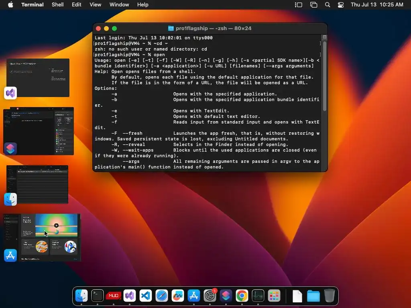The image size is (411, 308).
Task: Click the Visual Studio app icon in Stage Manager
Action: click(x=10, y=93)
